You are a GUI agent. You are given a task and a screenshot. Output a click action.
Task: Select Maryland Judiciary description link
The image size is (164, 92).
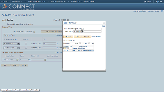(x=79, y=48)
